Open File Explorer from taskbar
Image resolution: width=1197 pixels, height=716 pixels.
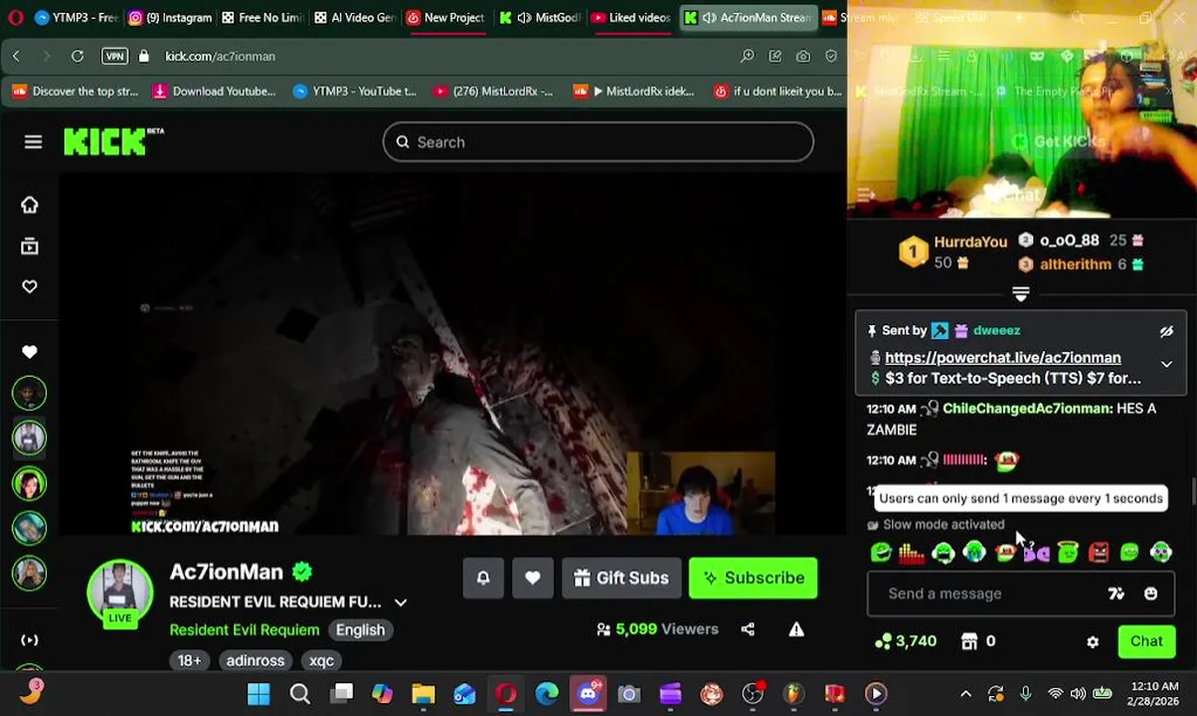point(424,694)
